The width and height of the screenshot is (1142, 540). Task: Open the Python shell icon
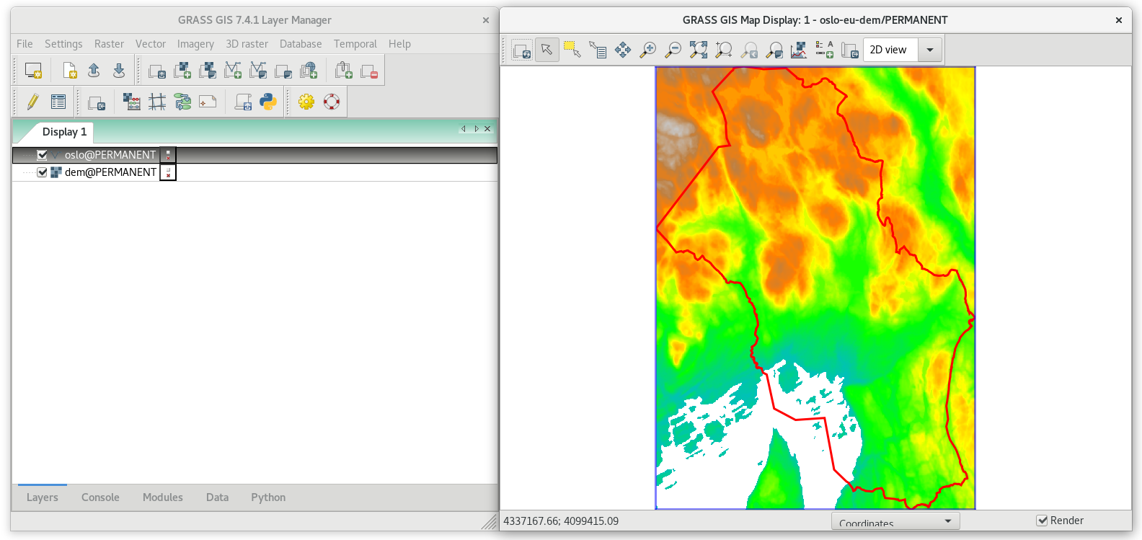pyautogui.click(x=268, y=102)
